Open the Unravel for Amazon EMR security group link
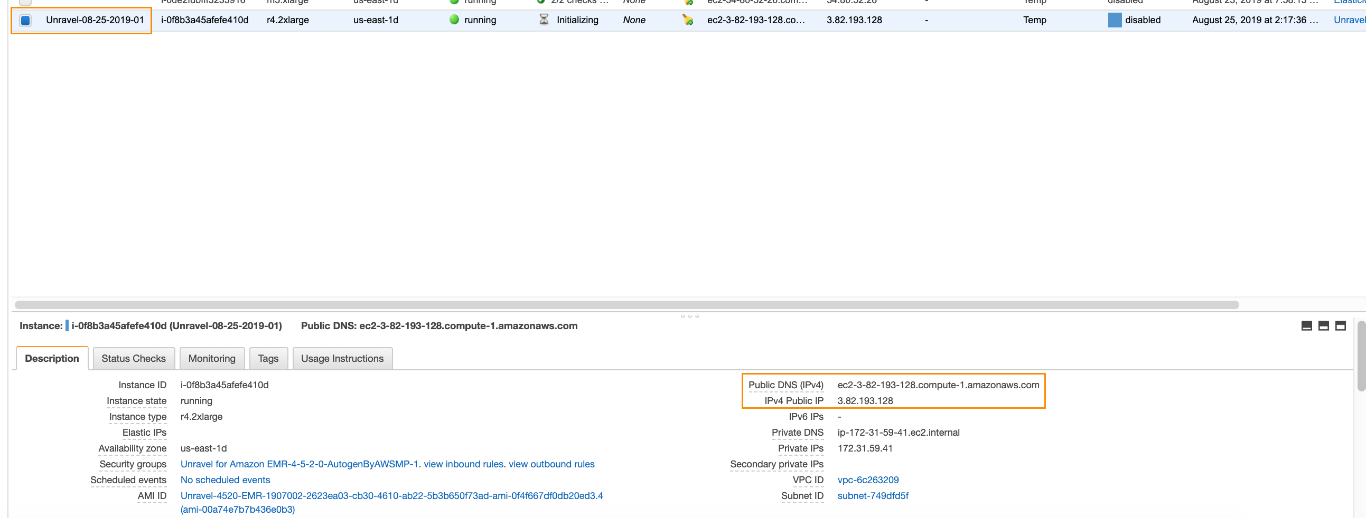 [300, 465]
